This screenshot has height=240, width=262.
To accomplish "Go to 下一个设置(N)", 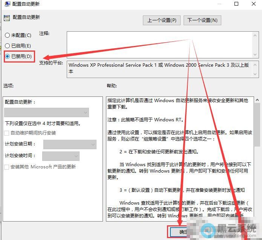I will 202,20.
